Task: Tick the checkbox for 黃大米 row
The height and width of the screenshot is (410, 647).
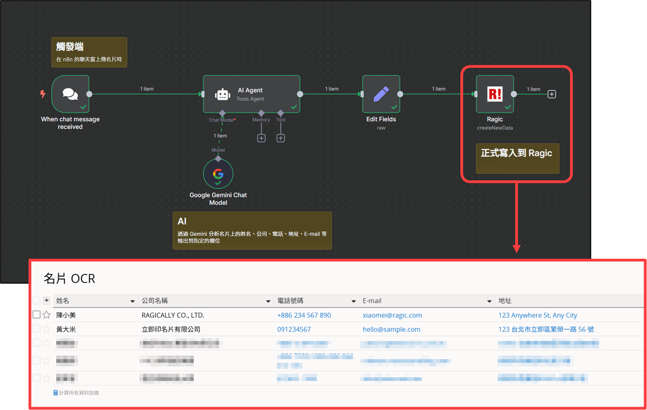Action: tap(36, 329)
